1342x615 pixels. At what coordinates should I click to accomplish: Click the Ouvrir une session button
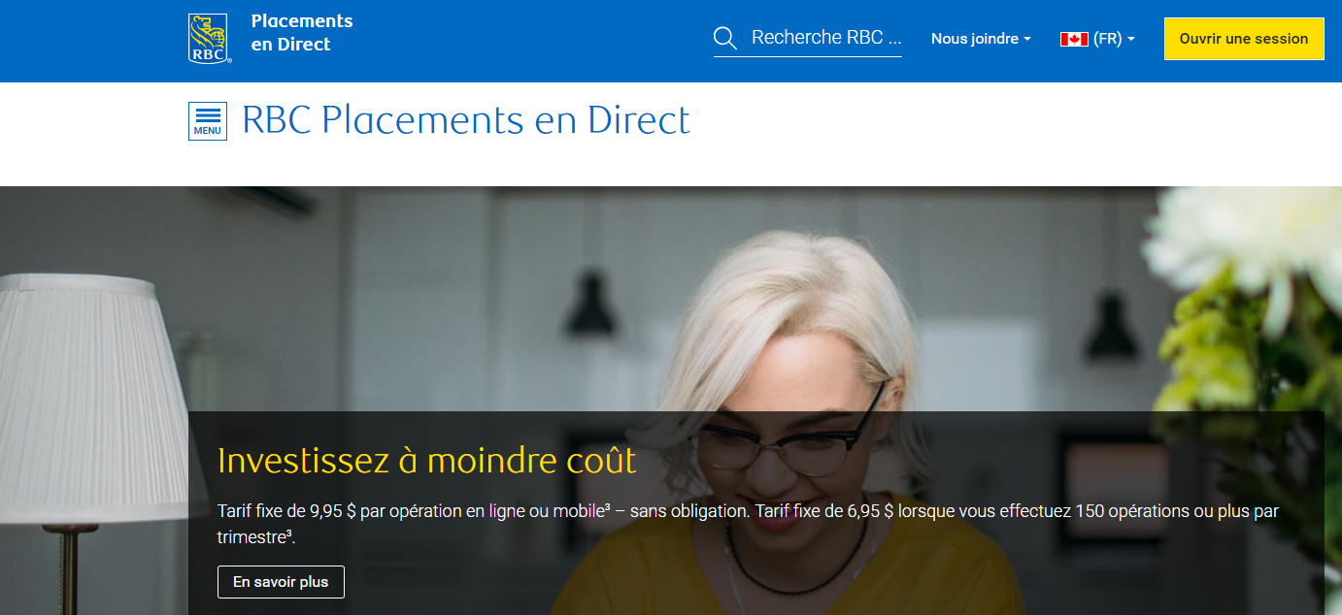1244,39
